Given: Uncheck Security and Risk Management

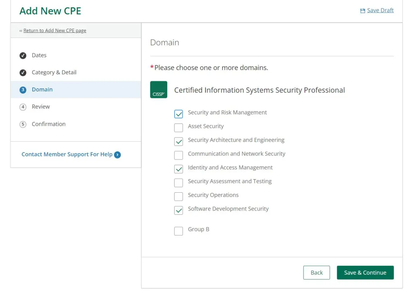Looking at the screenshot, I should [x=178, y=114].
